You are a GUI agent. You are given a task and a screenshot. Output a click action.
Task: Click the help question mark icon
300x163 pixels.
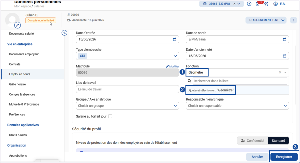click(x=249, y=4)
